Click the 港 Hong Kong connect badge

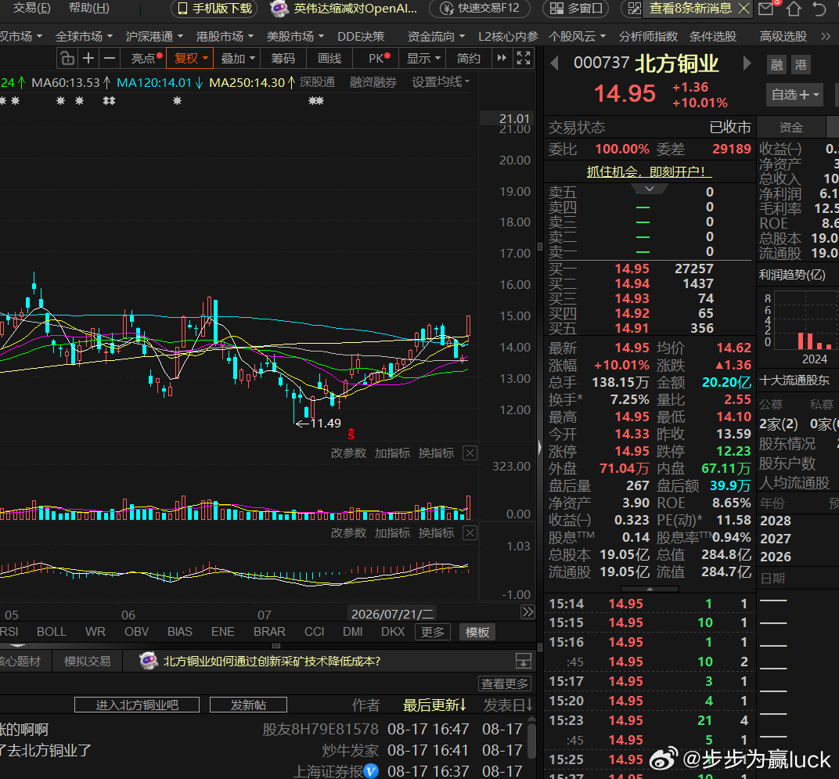pos(801,65)
